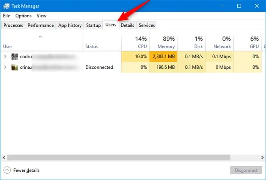The image size is (266, 180).
Task: Click crina's 0.1 MB/s disk value
Action: (x=194, y=67)
